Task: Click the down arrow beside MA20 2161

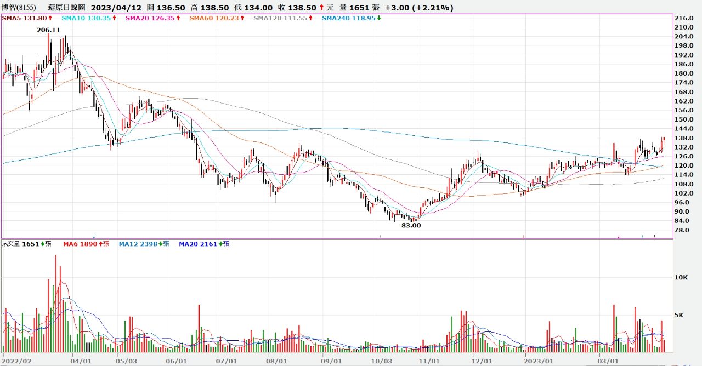Action: click(220, 244)
